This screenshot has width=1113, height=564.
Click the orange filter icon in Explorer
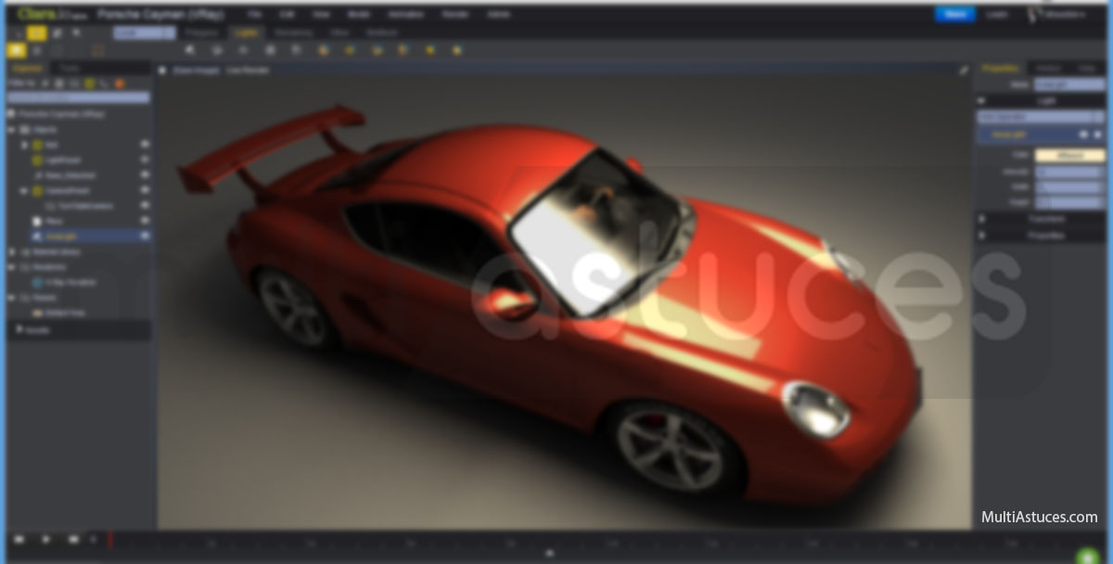[120, 83]
